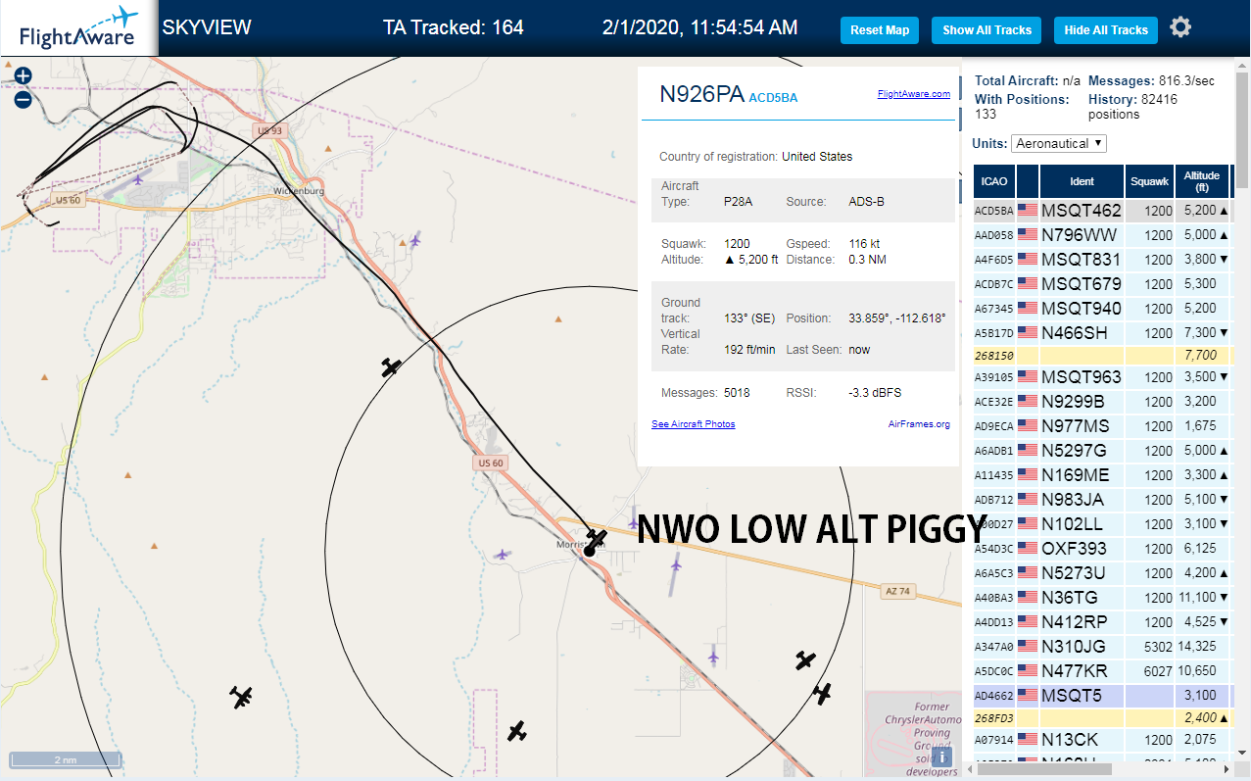Select the N5273U aircraft row
Screen dimensions: 1251x781
(1103, 573)
